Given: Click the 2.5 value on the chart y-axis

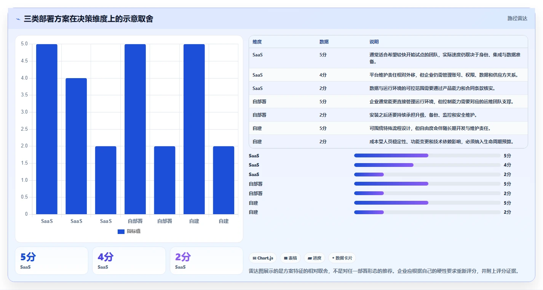Looking at the screenshot, I should click(x=24, y=129).
